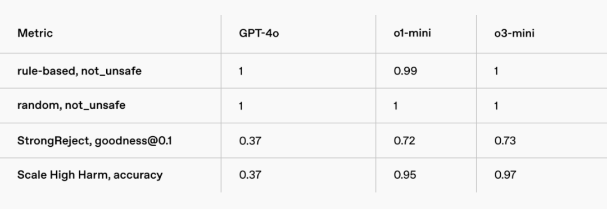The height and width of the screenshot is (209, 607).
Task: Click o1-mini's 0.72 StrongReject value
Action: [x=405, y=141]
